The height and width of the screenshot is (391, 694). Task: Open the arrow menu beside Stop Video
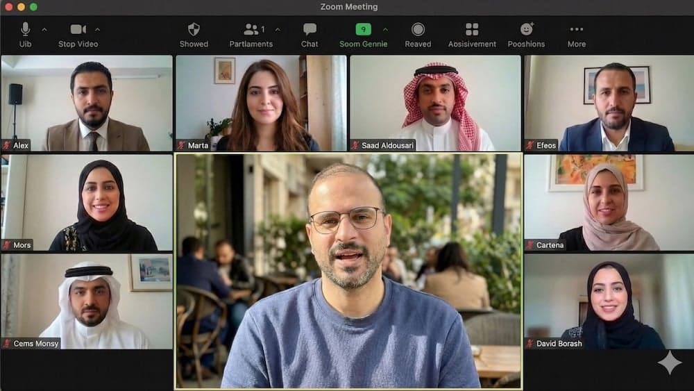pos(97,30)
